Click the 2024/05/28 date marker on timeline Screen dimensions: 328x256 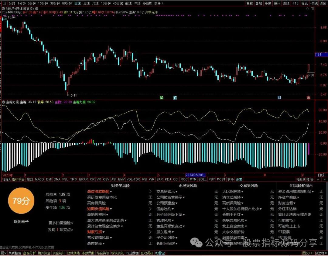196,175
